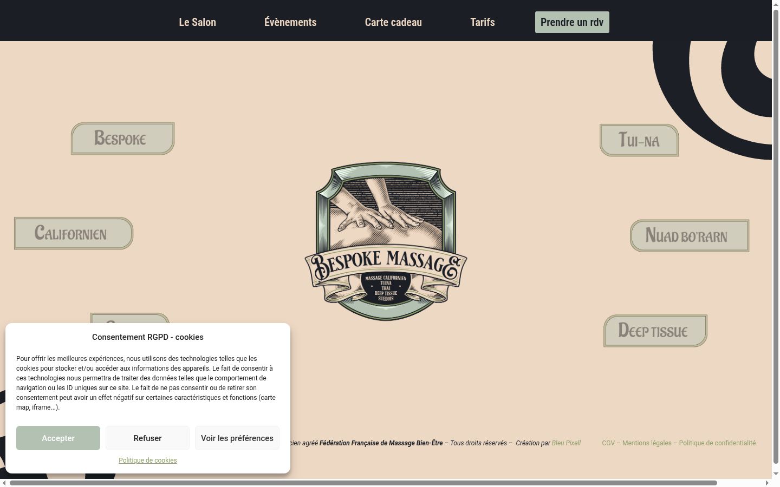780x487 pixels.
Task: Go to Évènements page
Action: coord(290,22)
